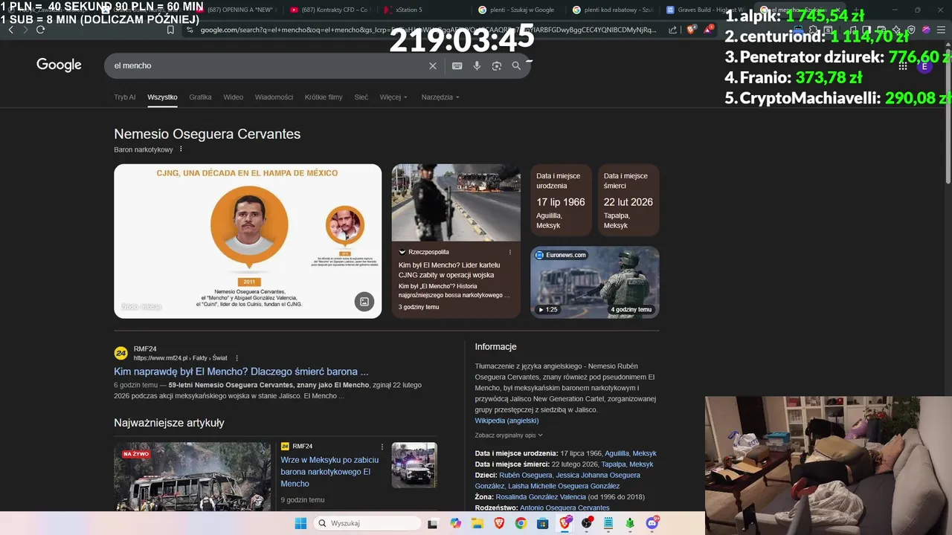
Task: Expand the Więcej search filter menu
Action: [x=393, y=97]
